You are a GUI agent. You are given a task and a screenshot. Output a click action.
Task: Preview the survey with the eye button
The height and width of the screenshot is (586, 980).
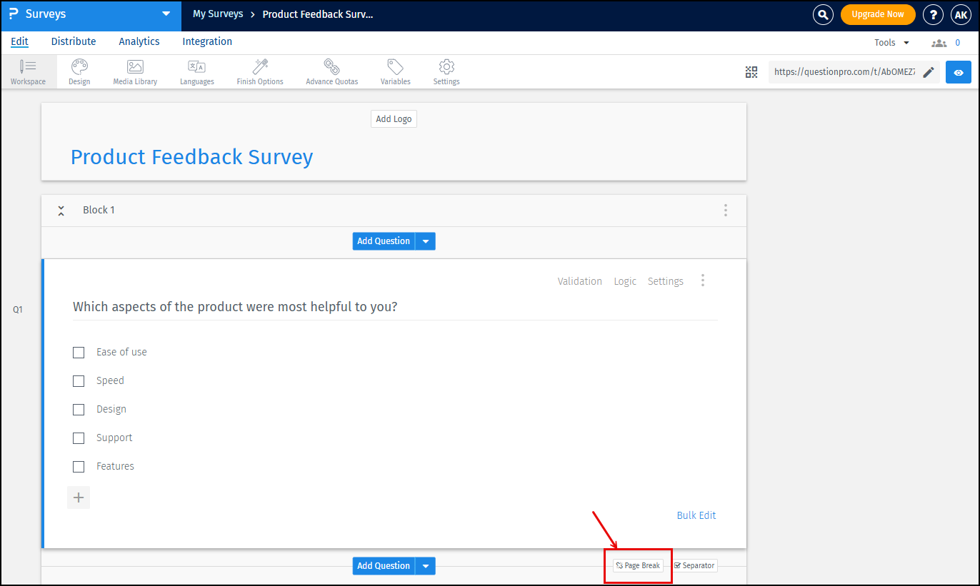pyautogui.click(x=958, y=72)
